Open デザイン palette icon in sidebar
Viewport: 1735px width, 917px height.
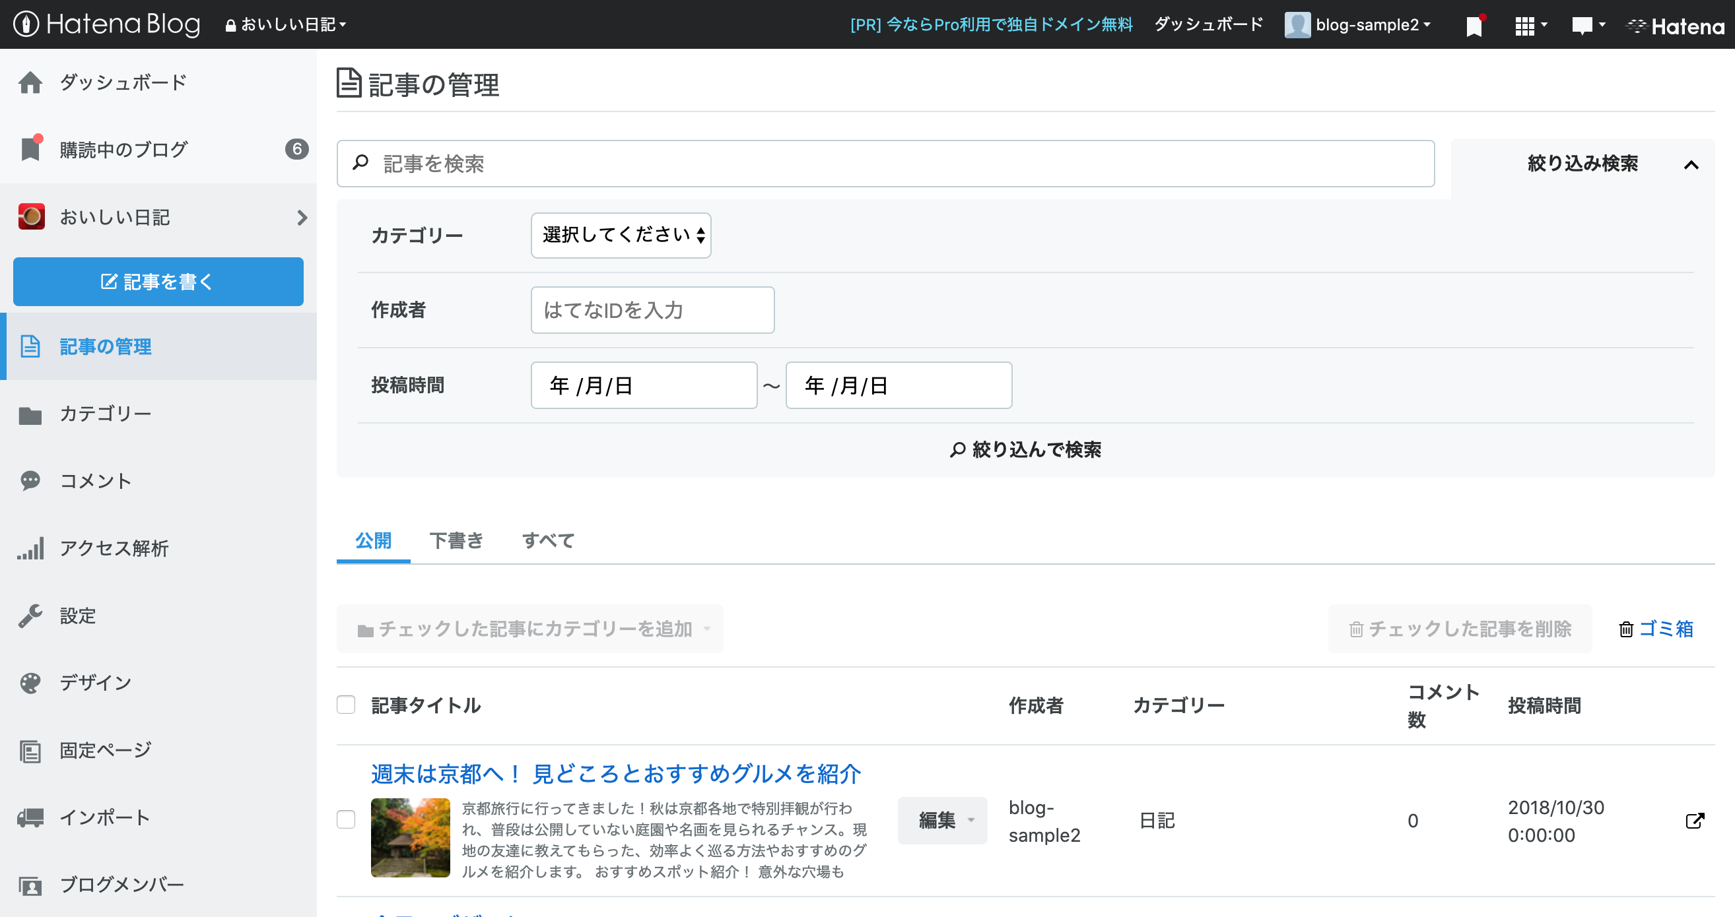30,682
